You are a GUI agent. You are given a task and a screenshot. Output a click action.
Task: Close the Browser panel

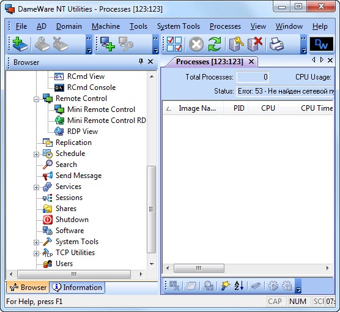pos(150,62)
